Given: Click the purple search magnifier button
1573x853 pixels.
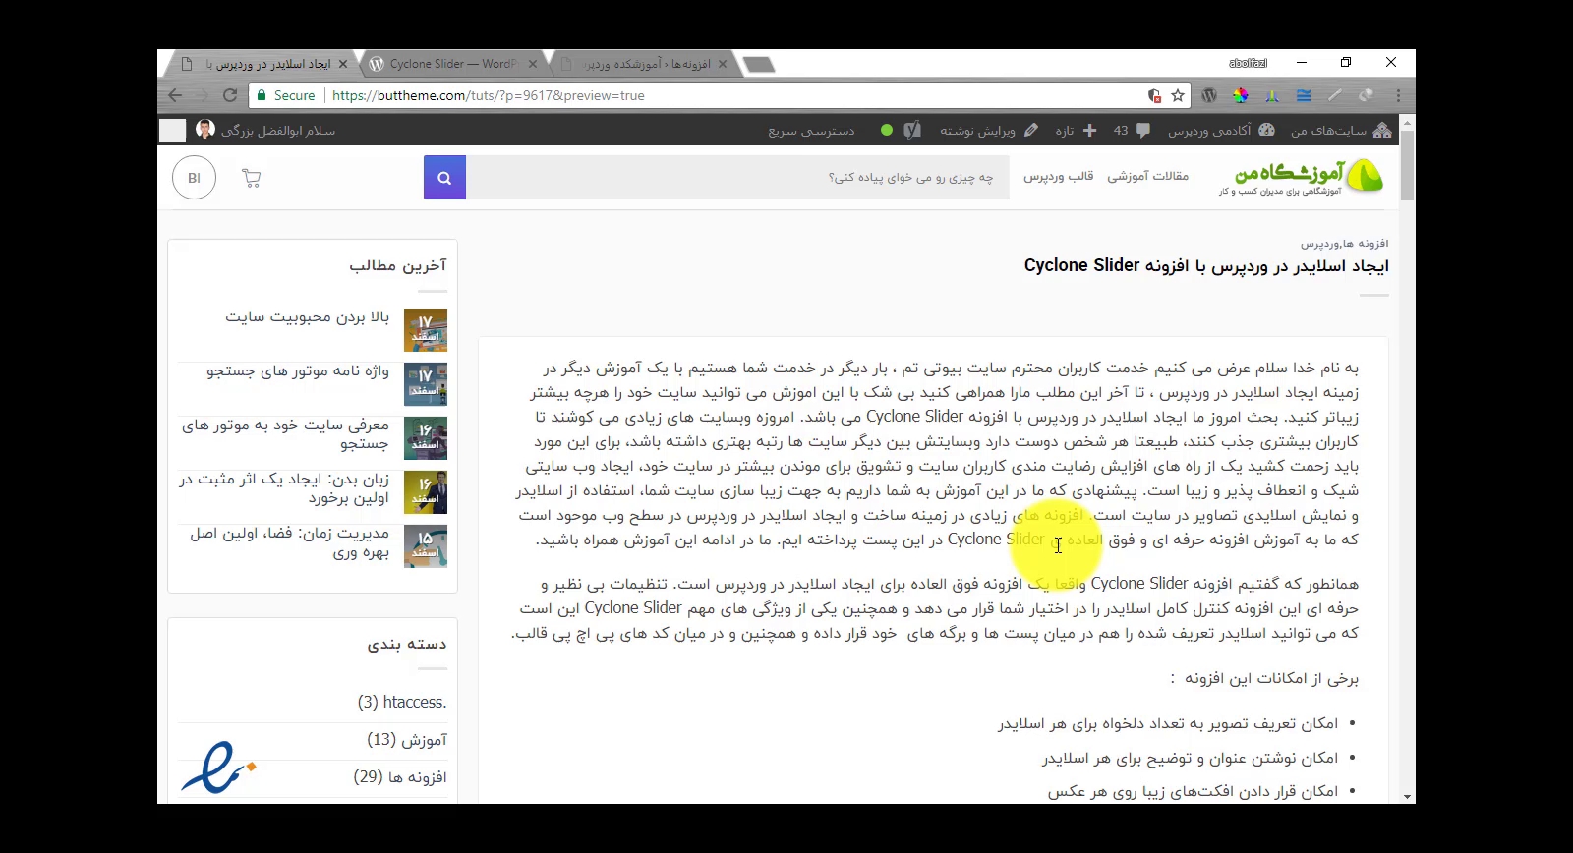Looking at the screenshot, I should (x=444, y=178).
